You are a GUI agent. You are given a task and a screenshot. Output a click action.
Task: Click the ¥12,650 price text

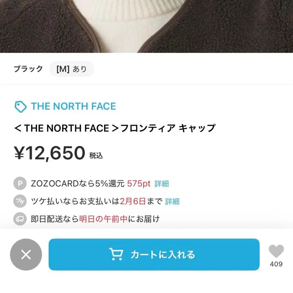(x=49, y=152)
